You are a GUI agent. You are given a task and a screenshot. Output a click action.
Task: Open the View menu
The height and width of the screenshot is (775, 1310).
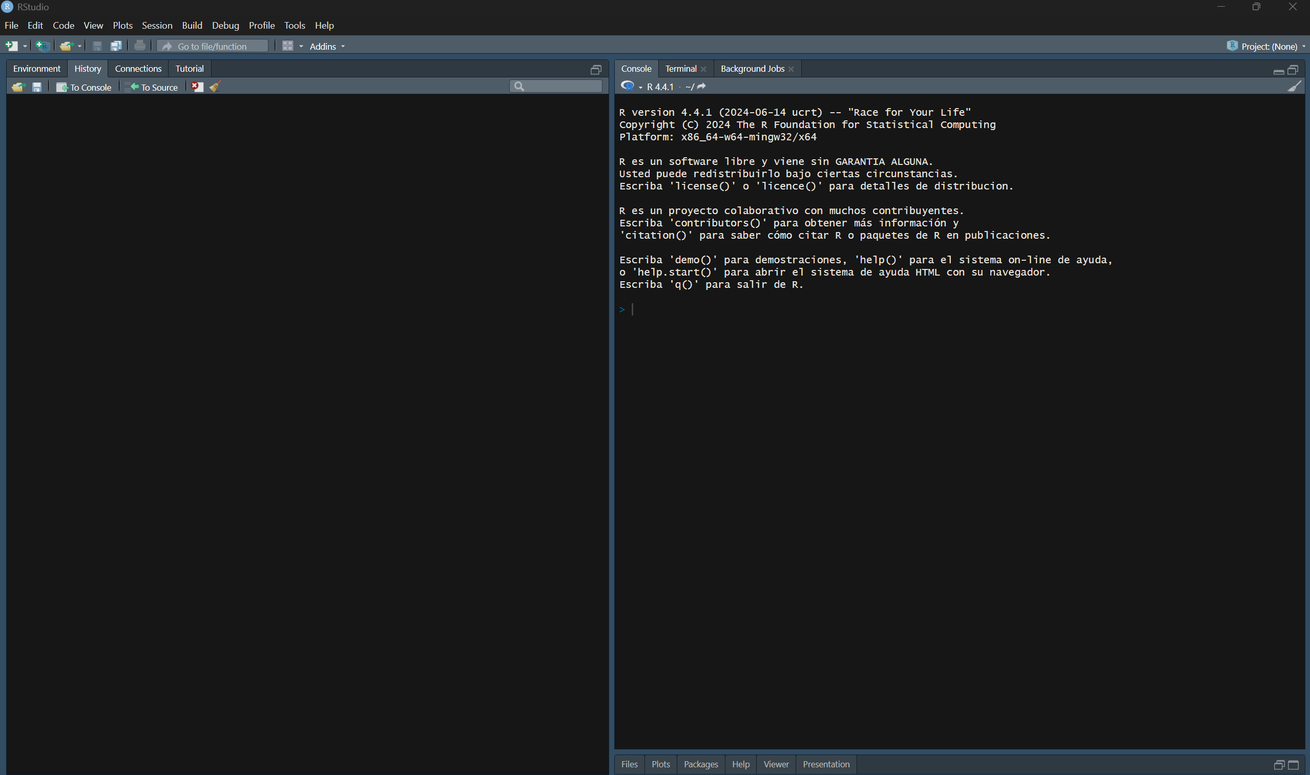pos(93,25)
